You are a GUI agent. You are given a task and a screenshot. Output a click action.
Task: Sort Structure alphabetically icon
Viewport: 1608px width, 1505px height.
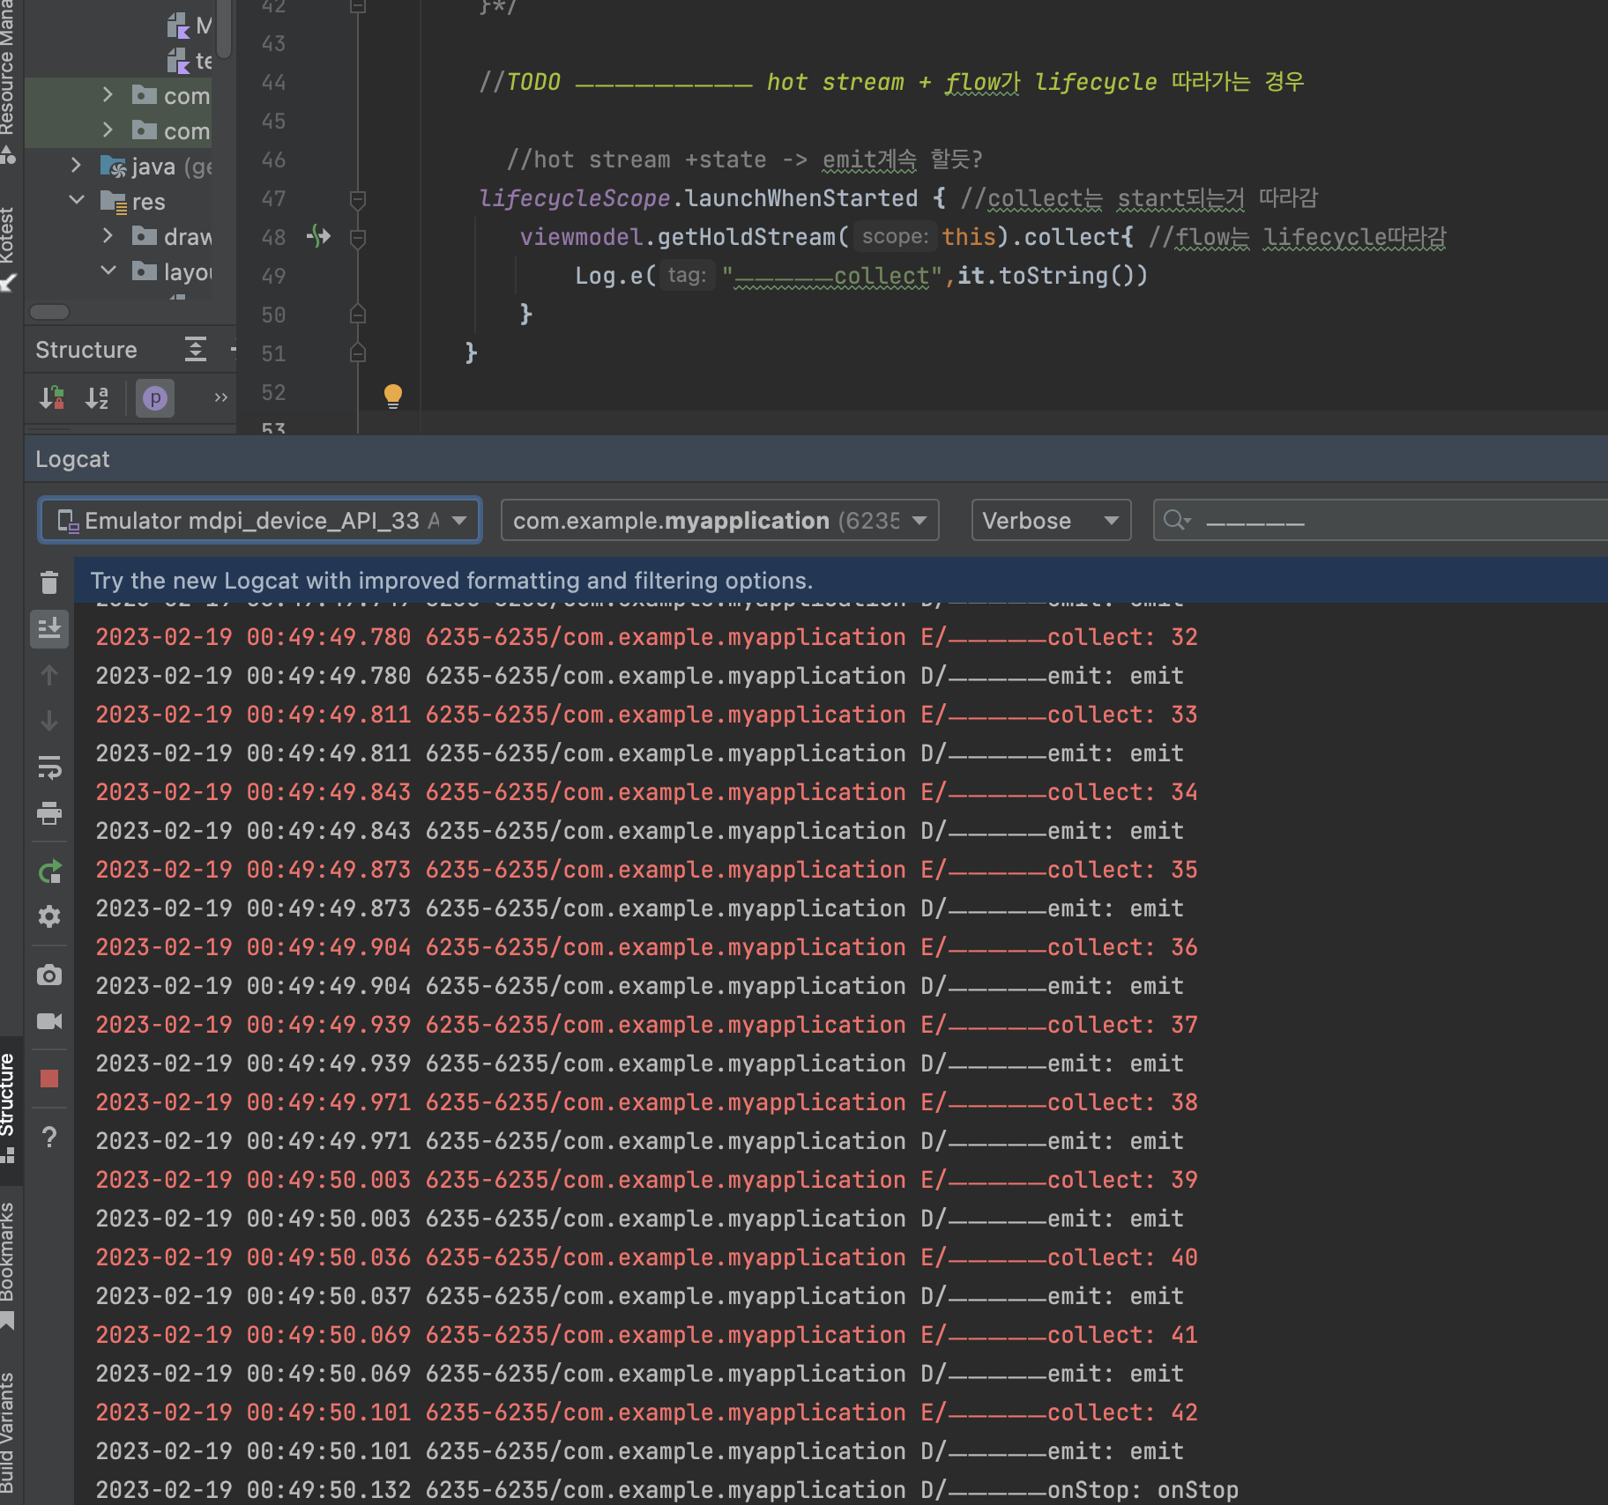point(97,398)
